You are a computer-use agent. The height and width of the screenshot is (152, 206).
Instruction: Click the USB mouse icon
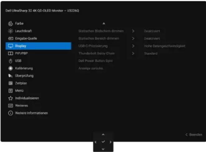click(x=11, y=61)
